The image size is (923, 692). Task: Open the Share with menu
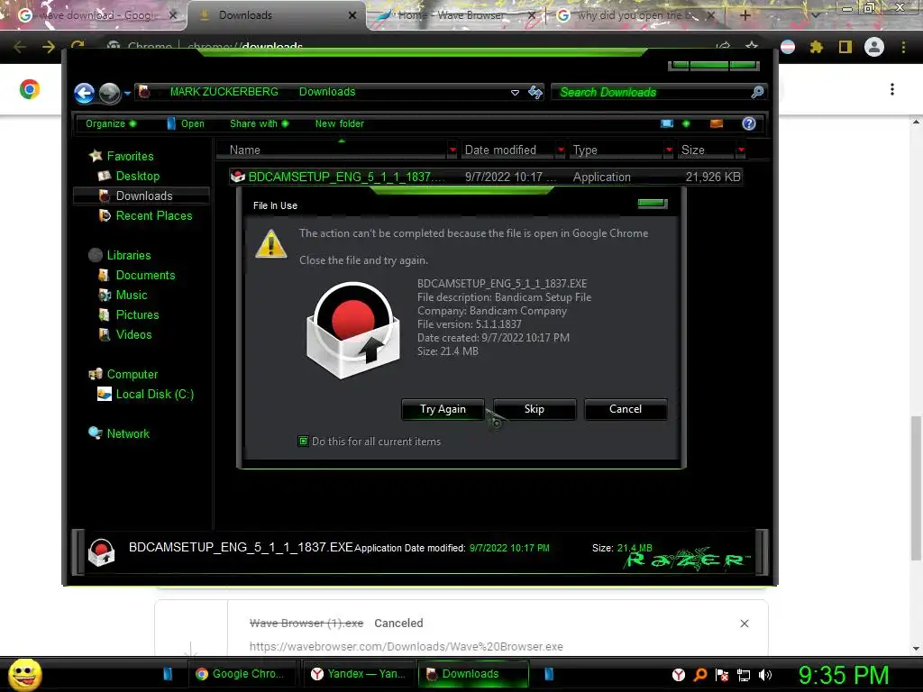click(x=259, y=123)
